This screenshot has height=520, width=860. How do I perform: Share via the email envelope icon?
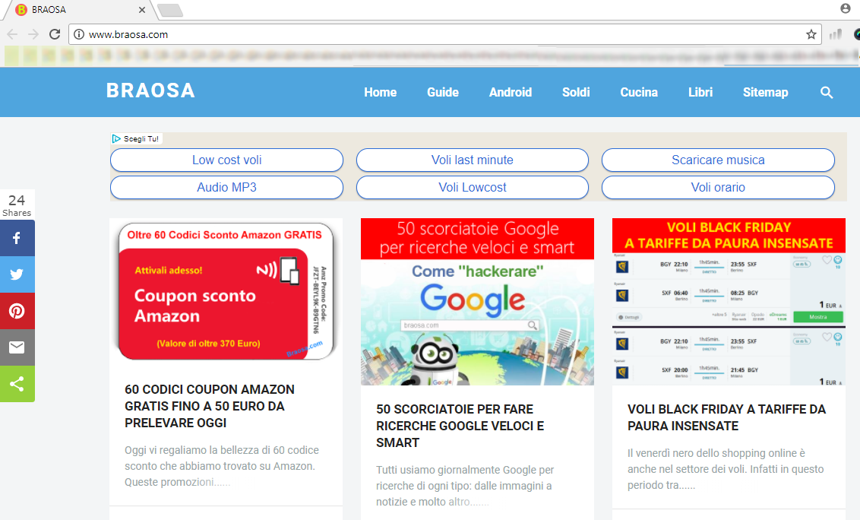(17, 347)
